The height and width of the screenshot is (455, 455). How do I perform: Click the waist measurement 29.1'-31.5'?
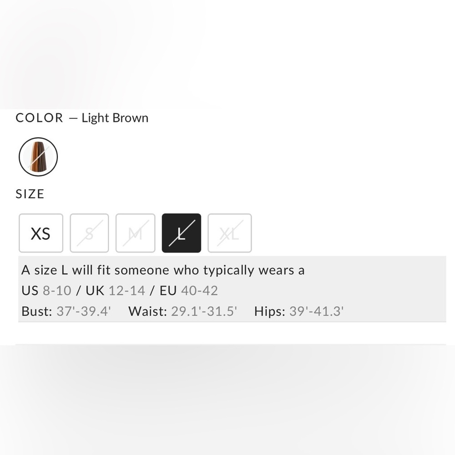[x=204, y=311]
